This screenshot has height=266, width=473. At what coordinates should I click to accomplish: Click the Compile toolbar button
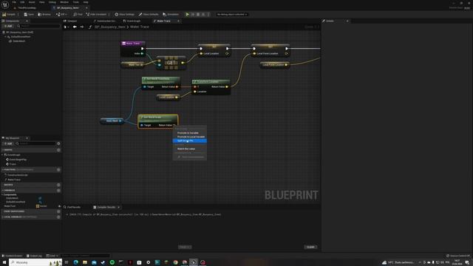9,15
